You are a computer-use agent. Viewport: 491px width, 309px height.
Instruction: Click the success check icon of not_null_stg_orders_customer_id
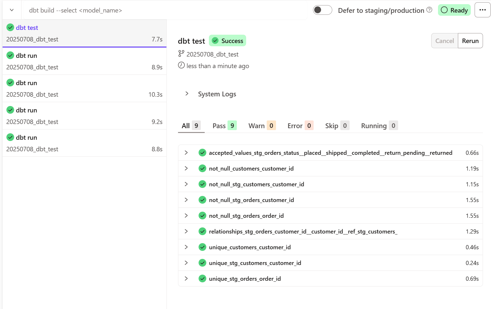point(202,200)
